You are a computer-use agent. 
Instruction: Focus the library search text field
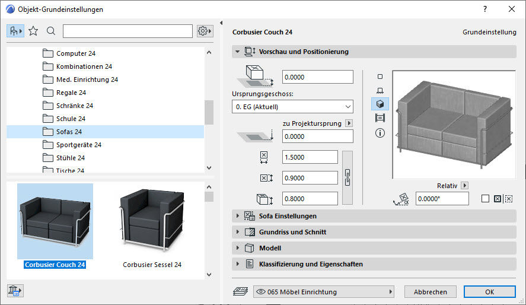point(128,31)
